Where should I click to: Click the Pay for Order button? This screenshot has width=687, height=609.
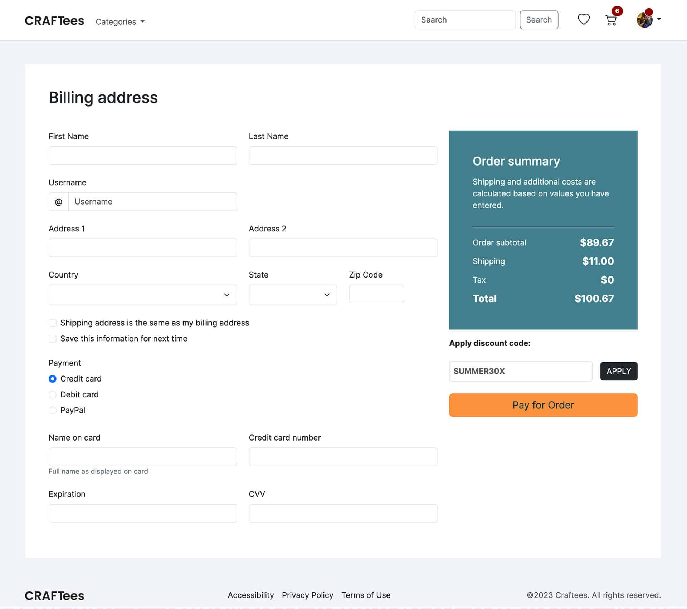coord(543,405)
